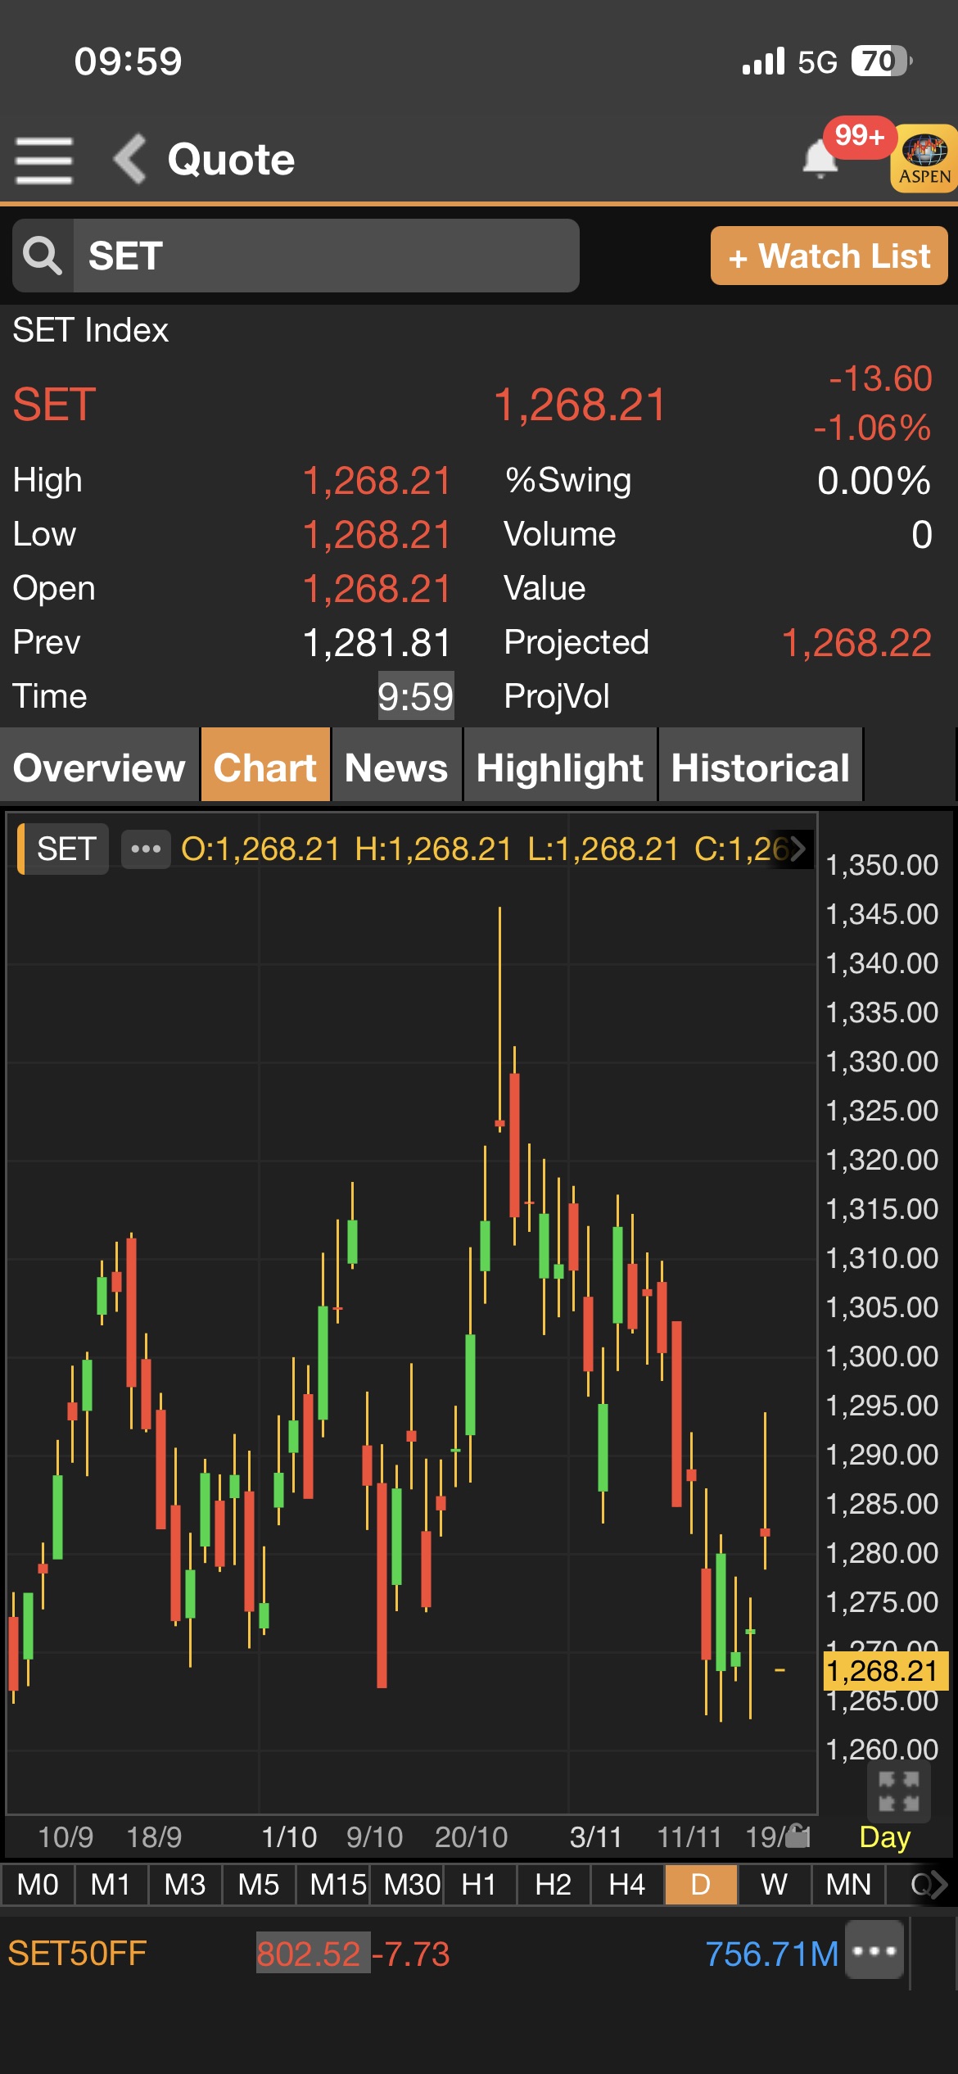Switch chart to W weekly timeframe
This screenshot has height=2074, width=958.
point(774,1885)
